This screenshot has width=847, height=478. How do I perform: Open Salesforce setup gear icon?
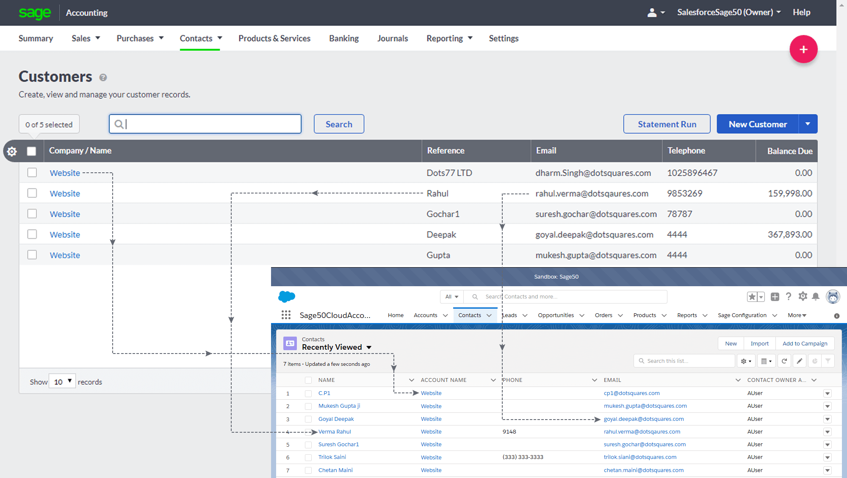point(803,296)
